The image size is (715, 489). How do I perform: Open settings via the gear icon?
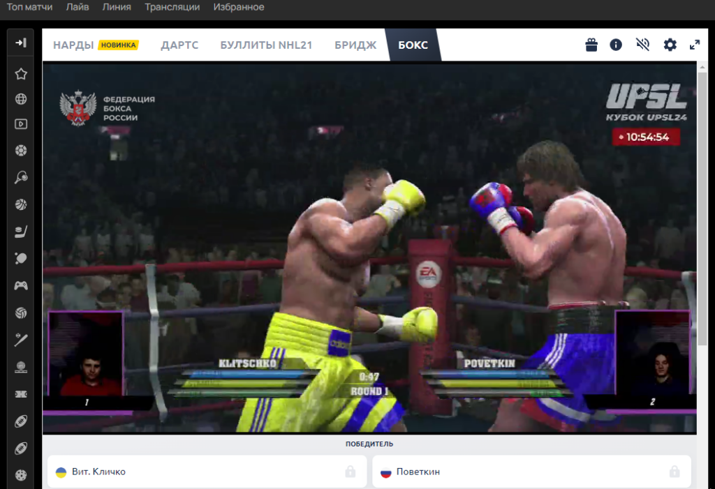(x=670, y=45)
